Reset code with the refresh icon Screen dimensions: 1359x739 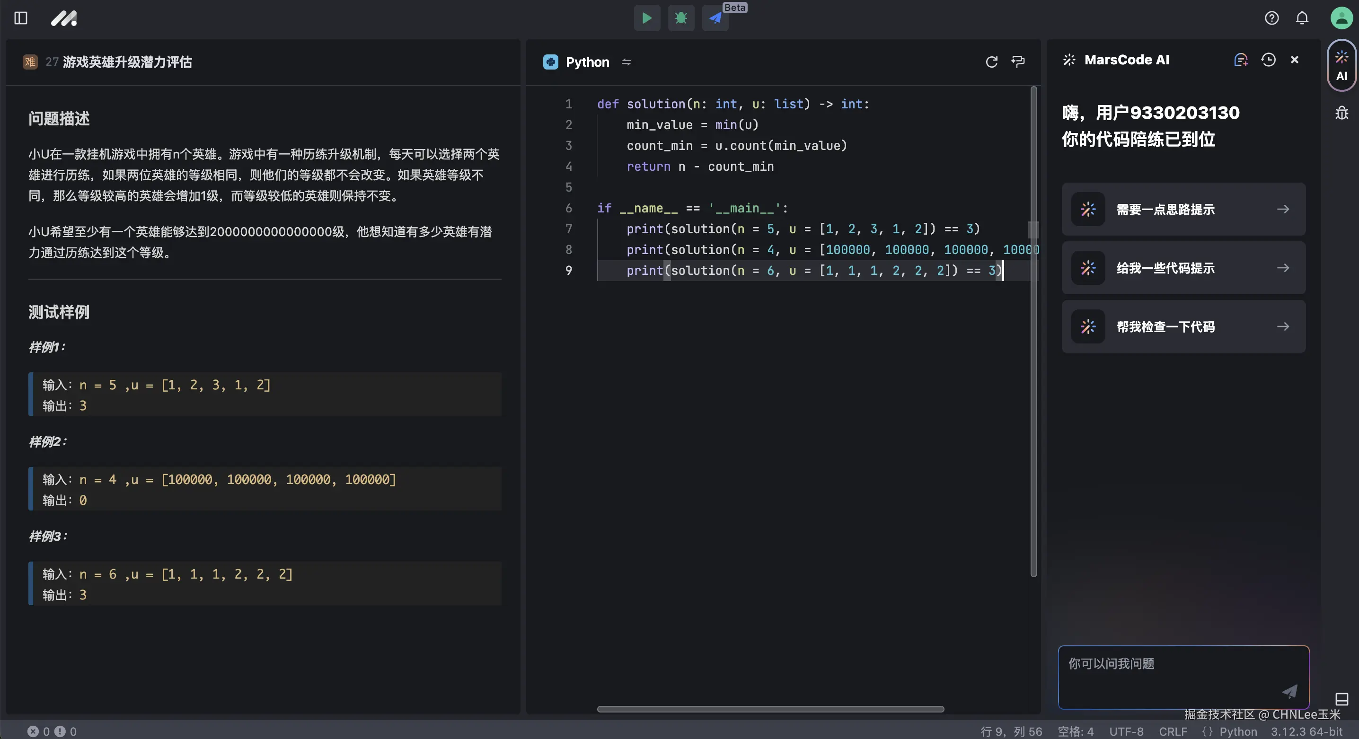tap(991, 62)
